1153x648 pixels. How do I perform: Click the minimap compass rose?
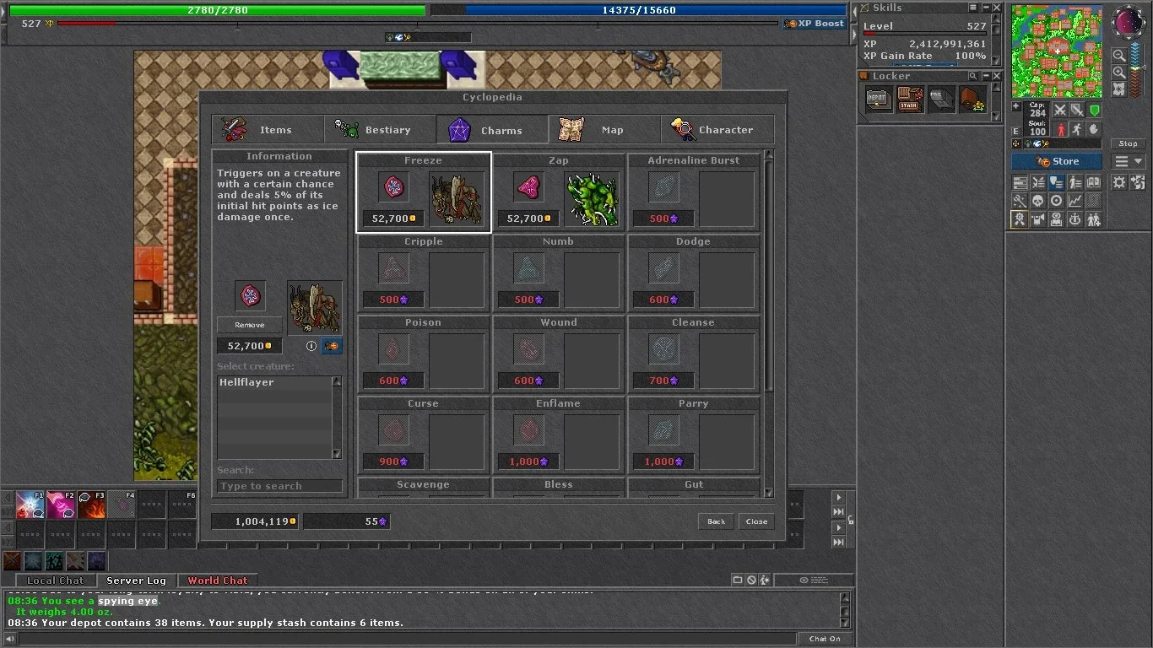[1129, 23]
